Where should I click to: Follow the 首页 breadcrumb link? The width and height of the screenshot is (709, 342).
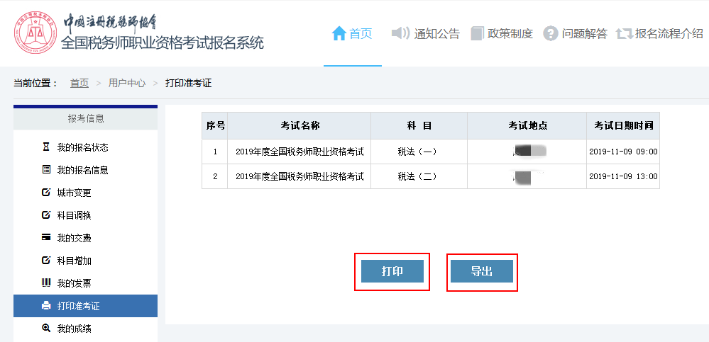[79, 83]
